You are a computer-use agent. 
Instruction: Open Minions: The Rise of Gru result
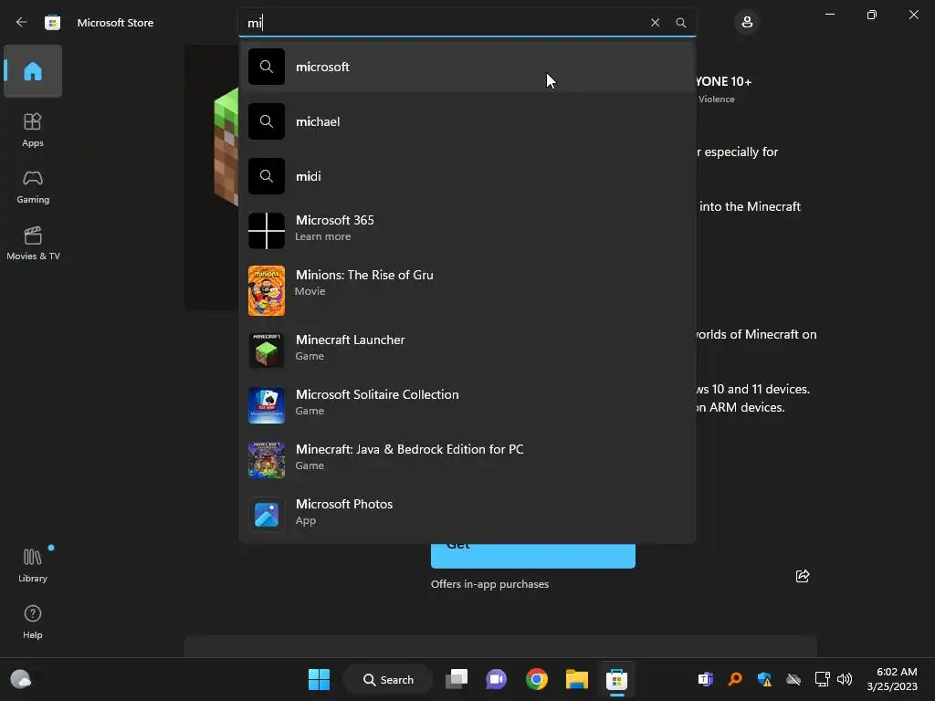tap(467, 289)
